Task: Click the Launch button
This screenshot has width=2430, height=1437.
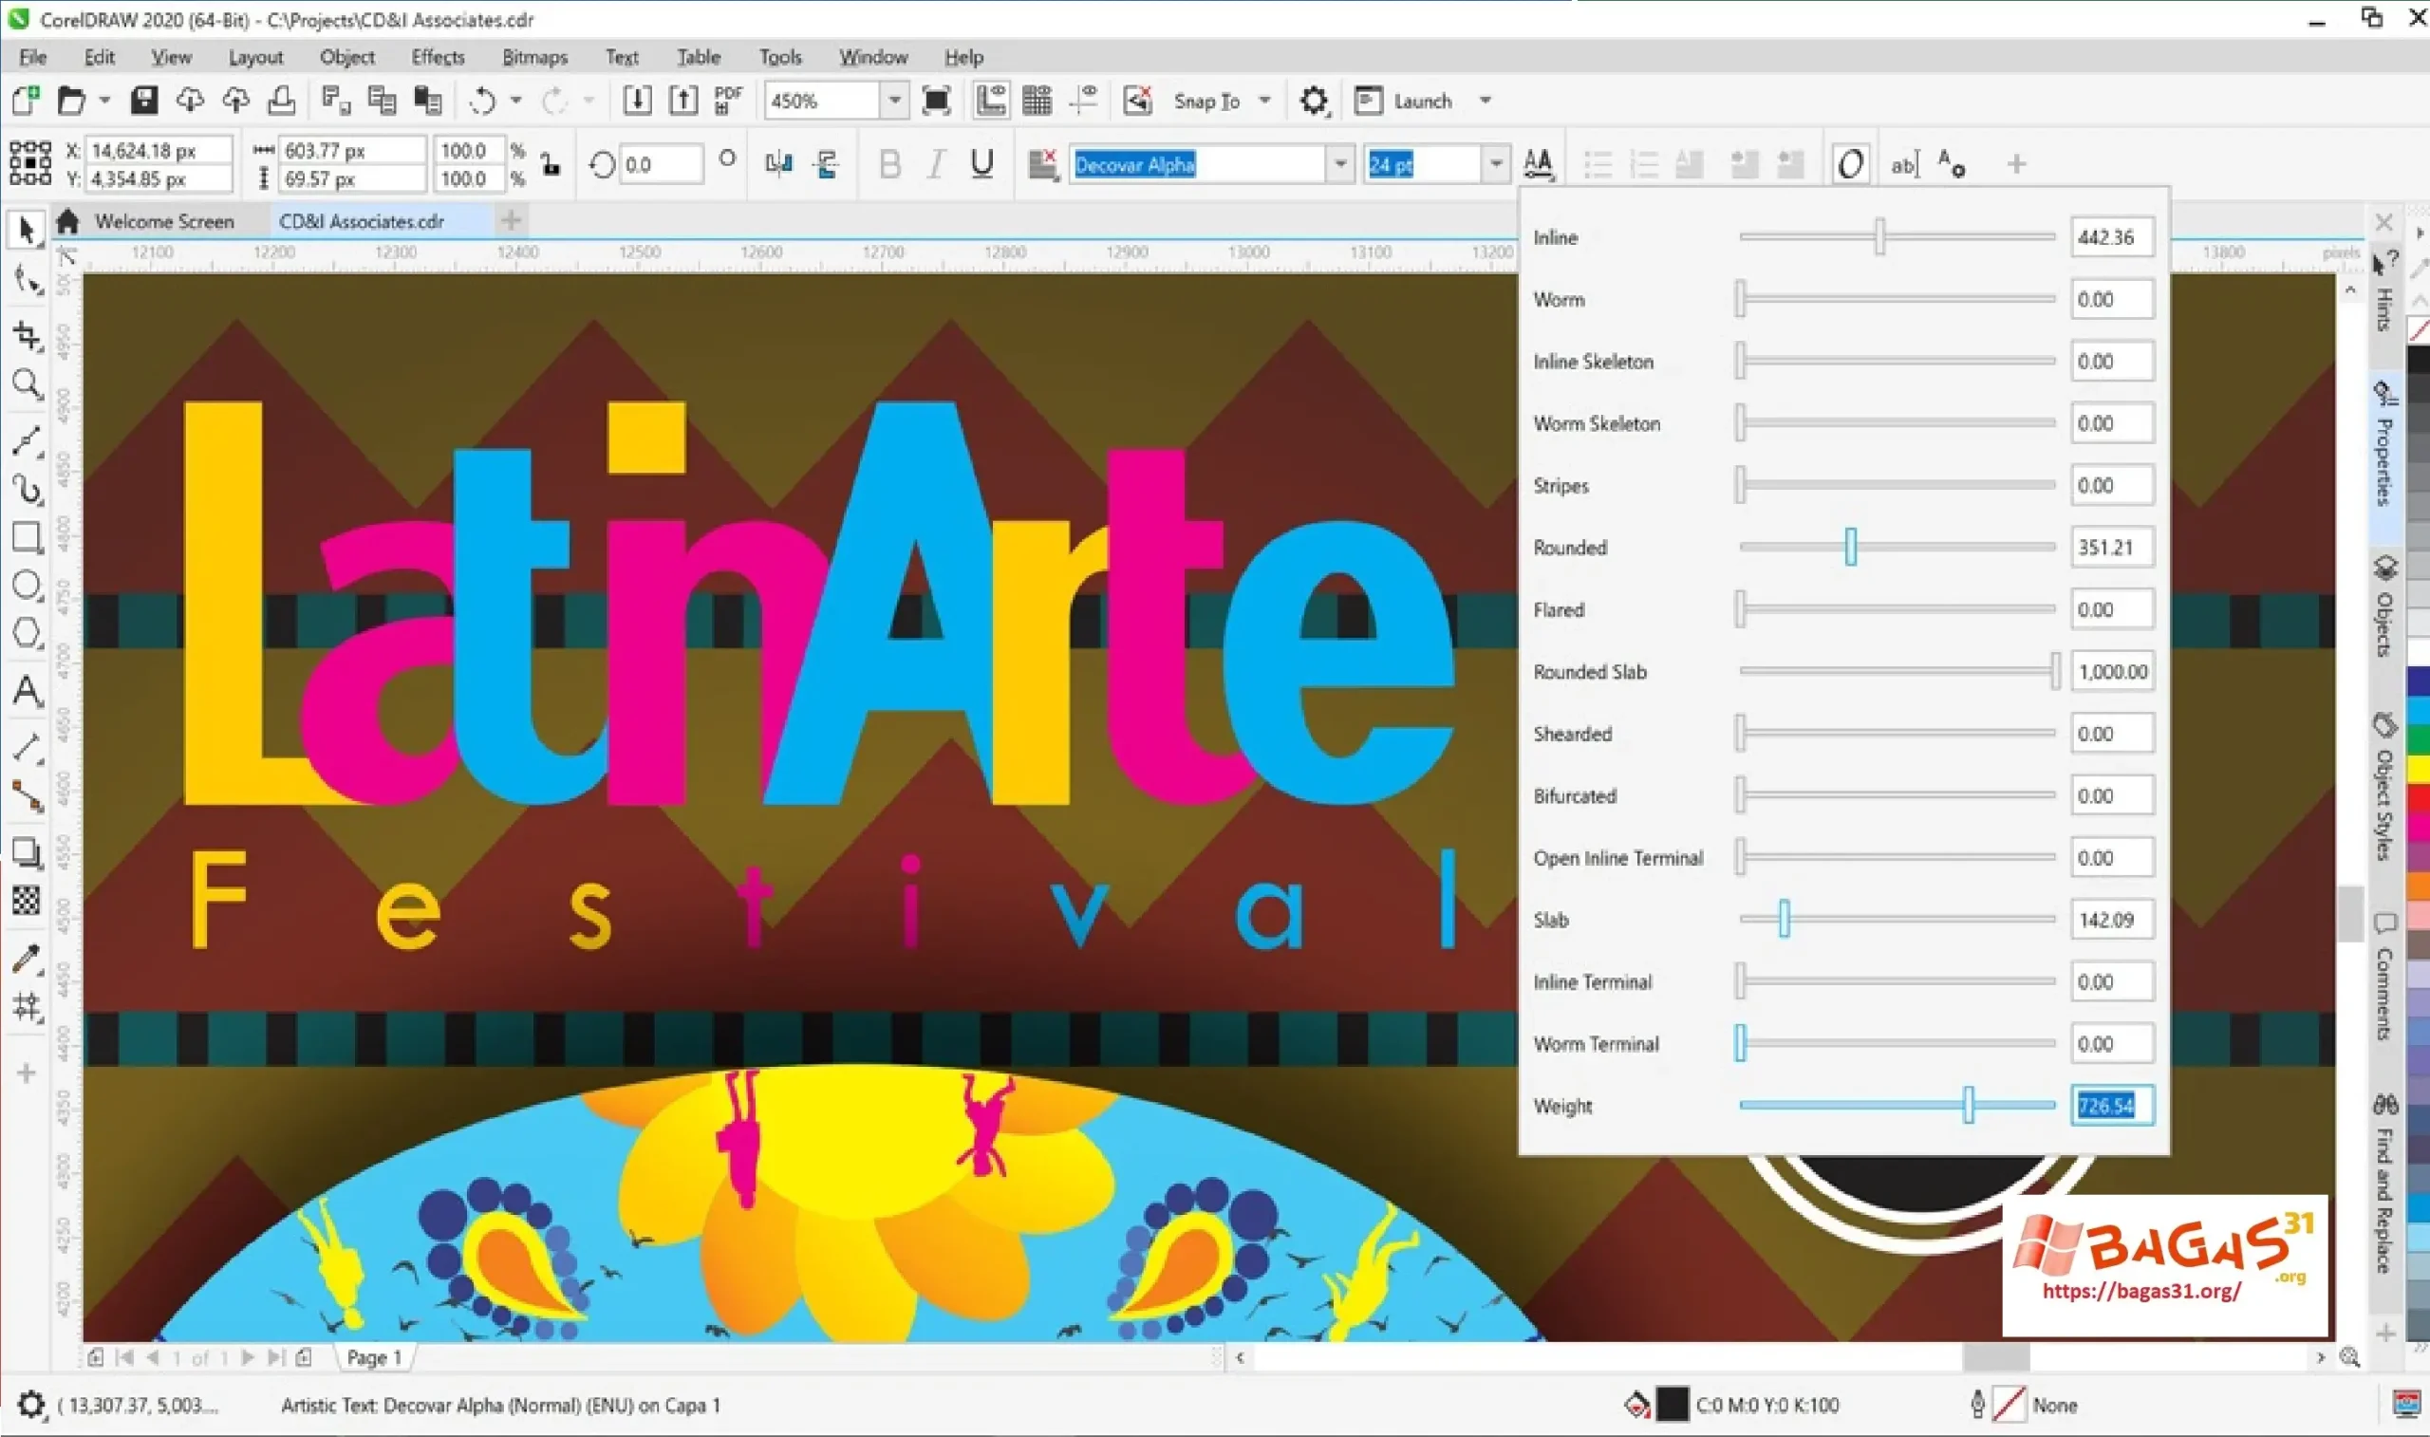Action: pos(1422,100)
